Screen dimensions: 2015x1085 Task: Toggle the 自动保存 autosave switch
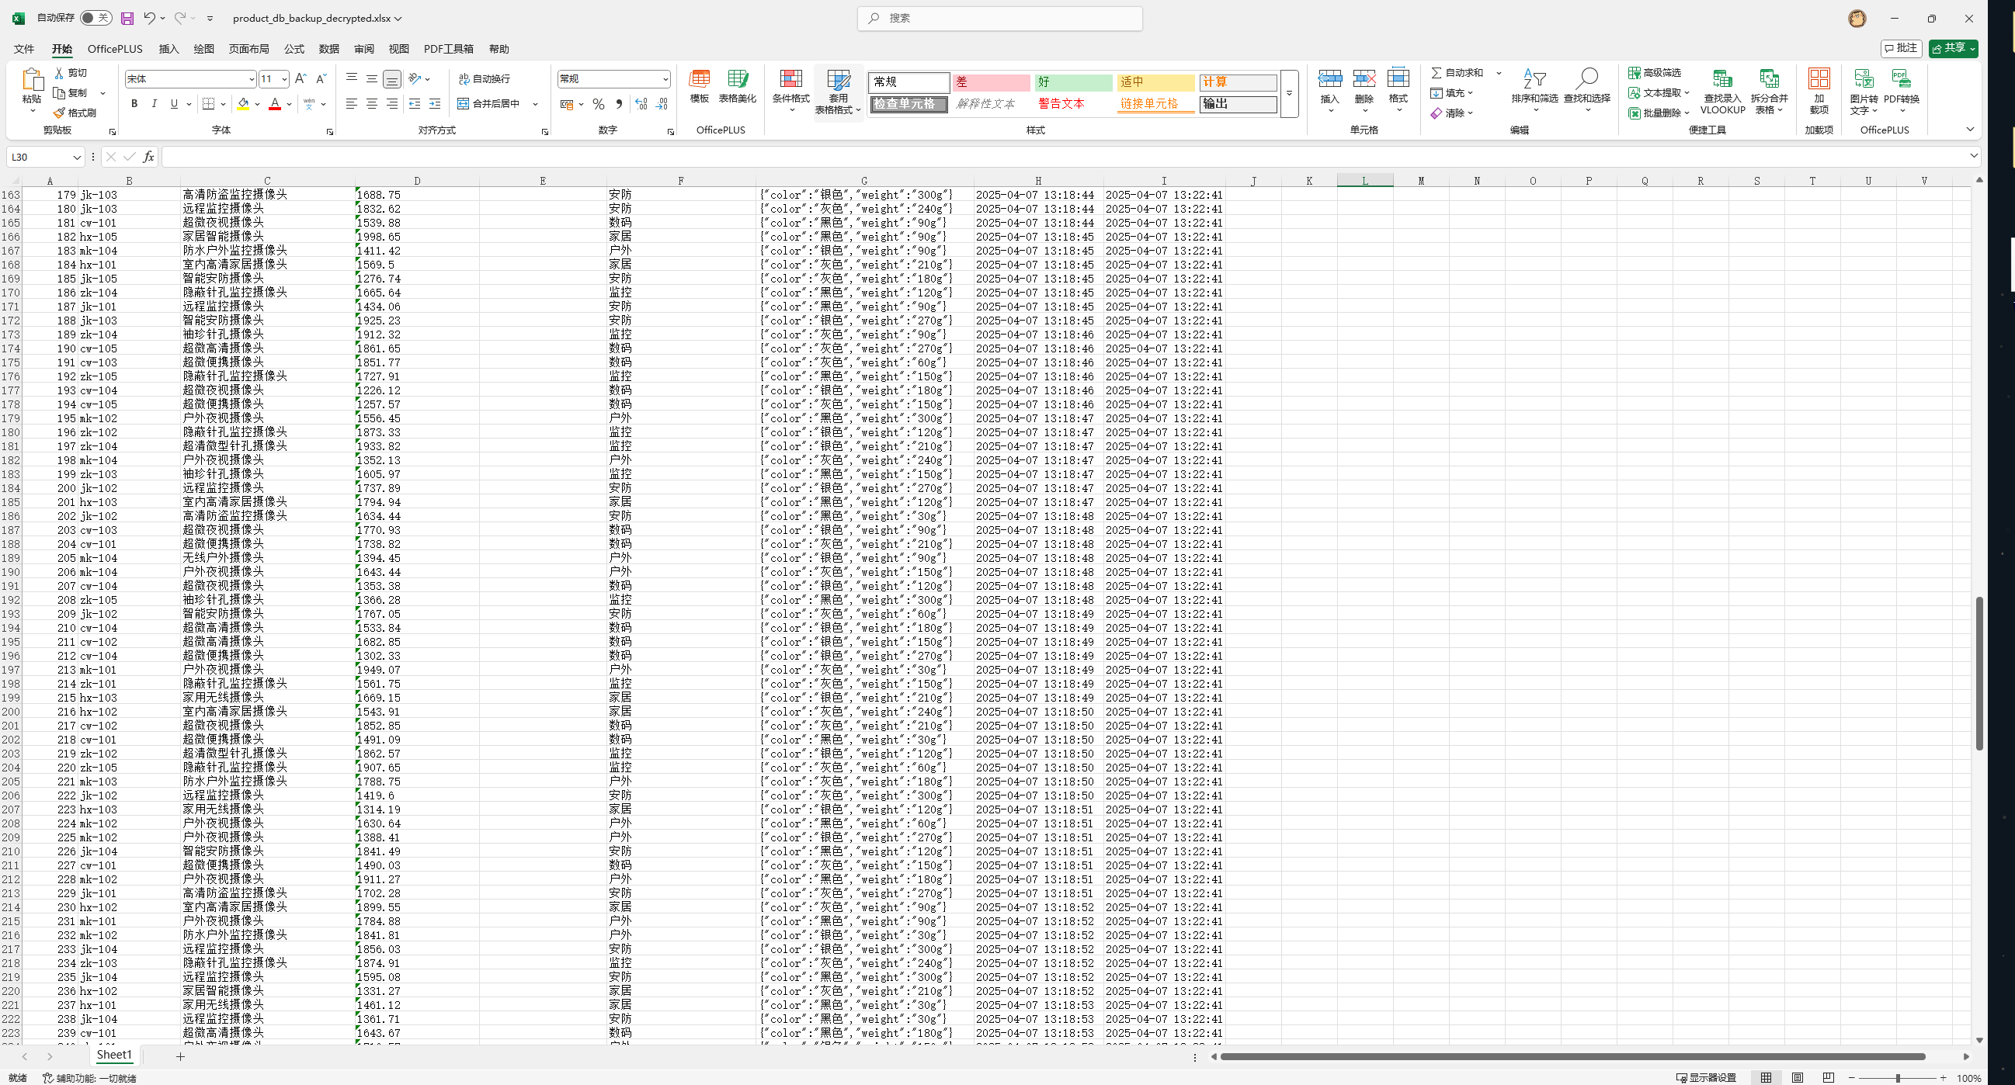click(x=96, y=18)
